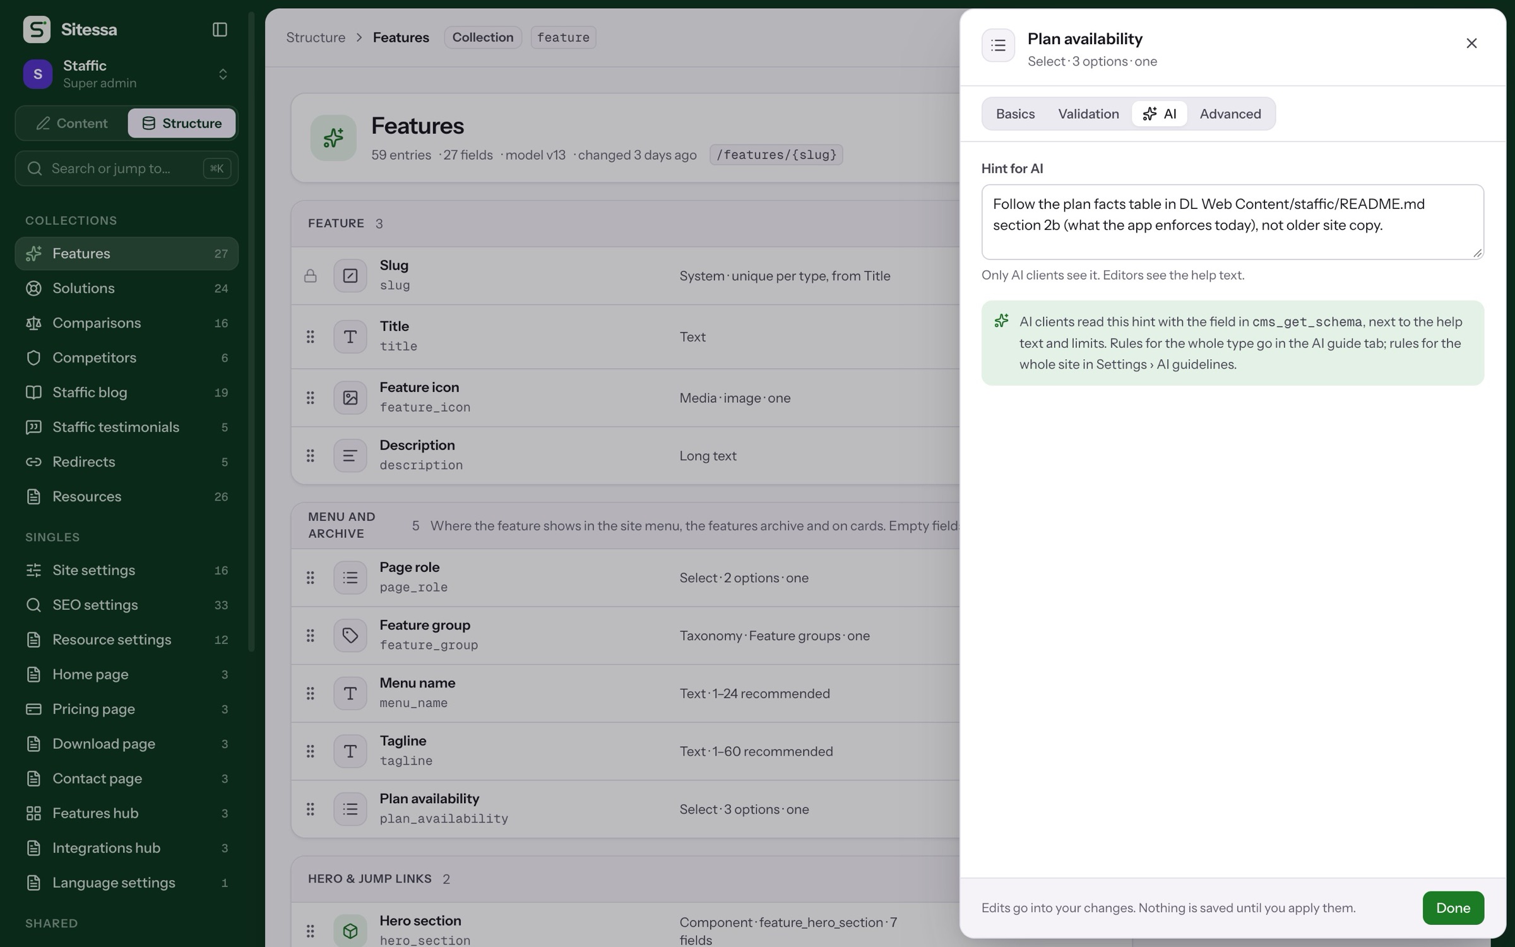Open the Integrations hub single
The width and height of the screenshot is (1515, 947).
[x=126, y=848]
